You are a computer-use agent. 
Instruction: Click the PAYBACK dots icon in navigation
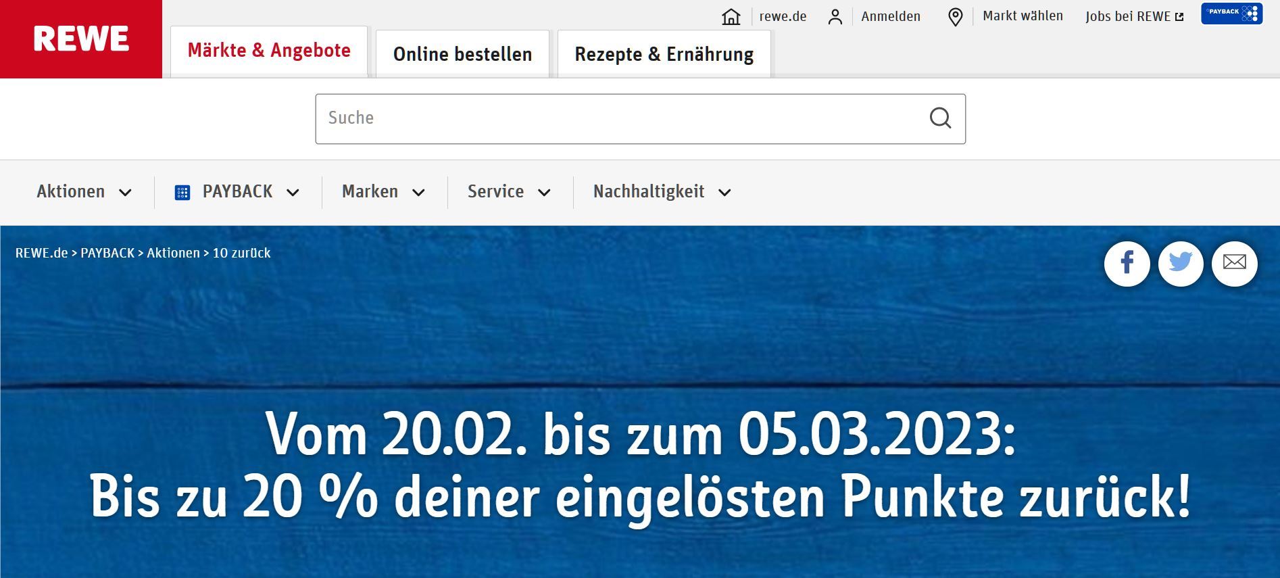tap(182, 193)
